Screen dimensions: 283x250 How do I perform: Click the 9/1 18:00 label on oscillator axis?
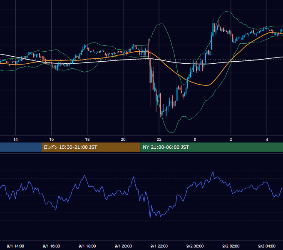click(x=87, y=246)
